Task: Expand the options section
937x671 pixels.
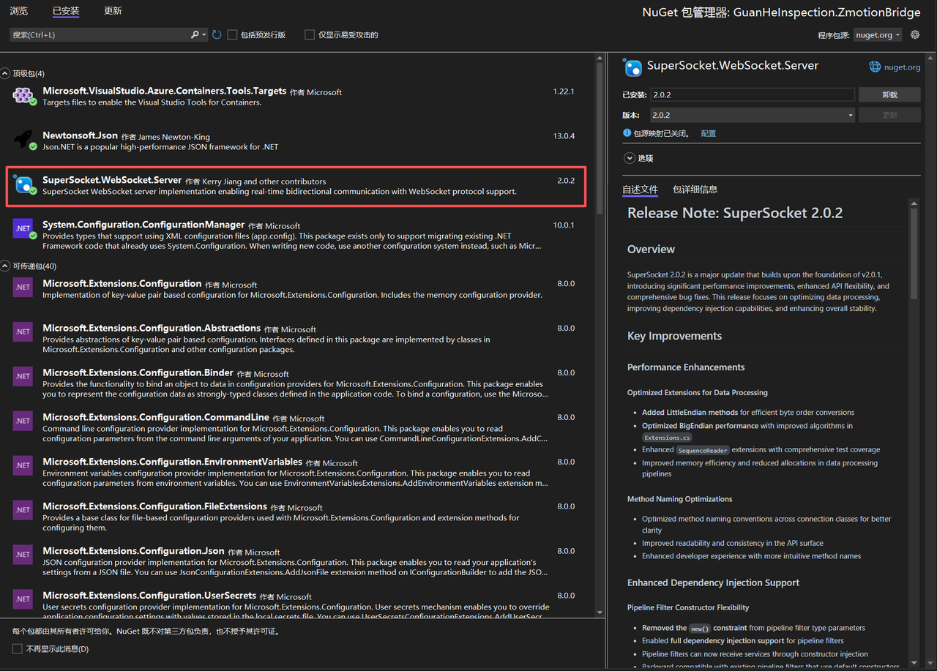Action: click(629, 158)
